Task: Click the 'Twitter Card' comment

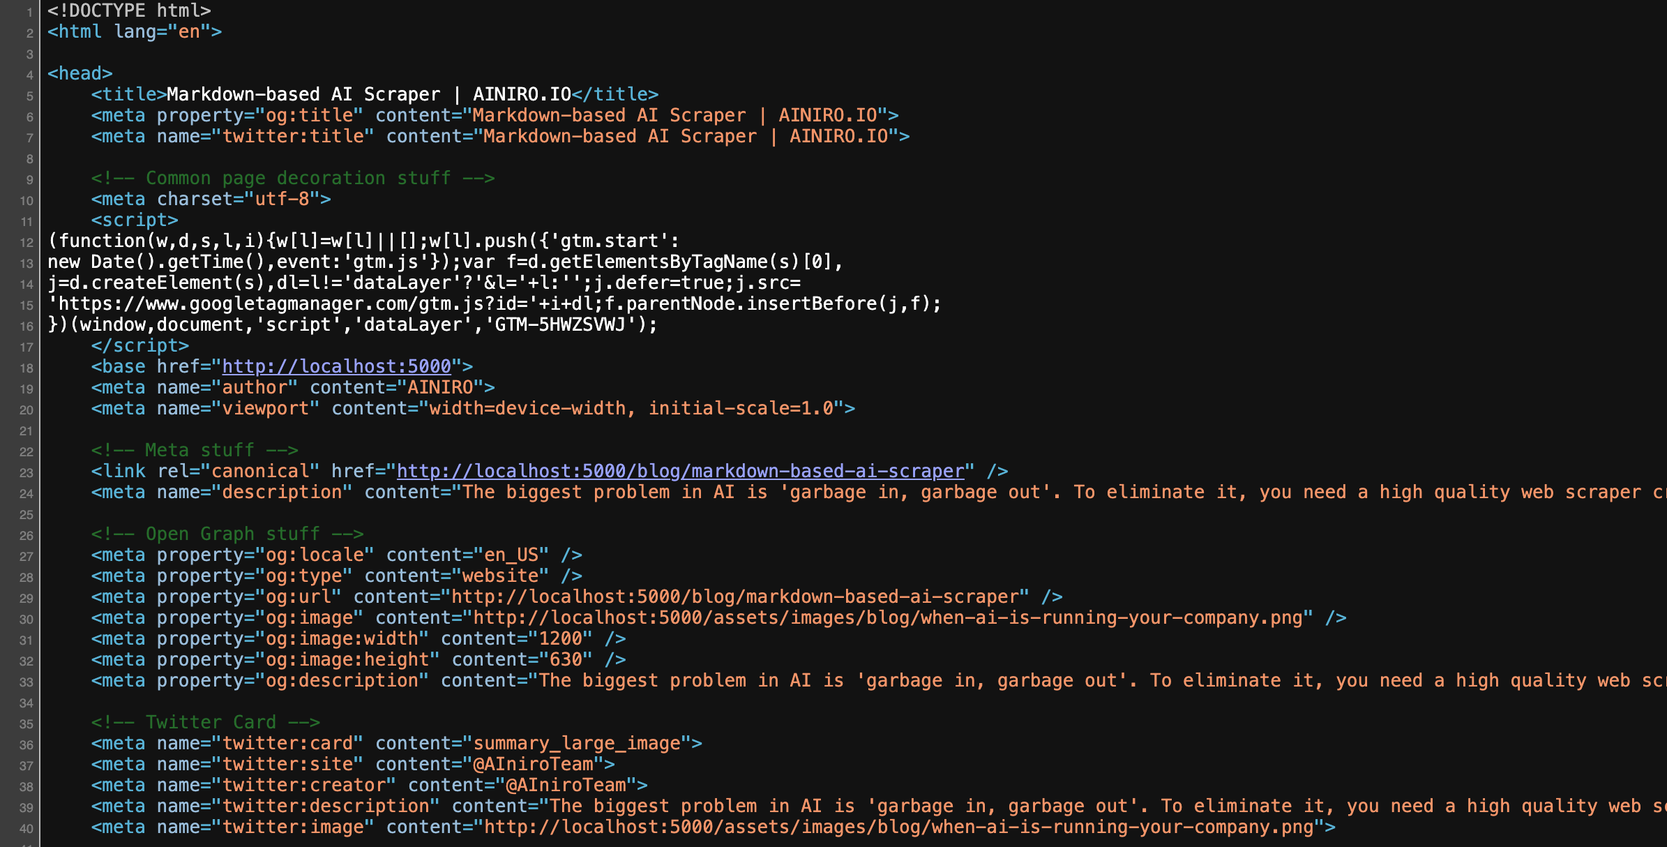Action: tap(206, 722)
